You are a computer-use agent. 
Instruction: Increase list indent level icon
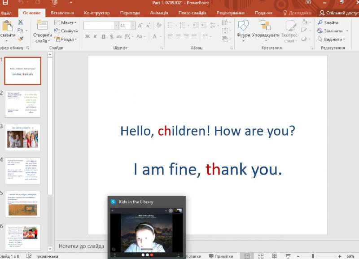(204, 25)
